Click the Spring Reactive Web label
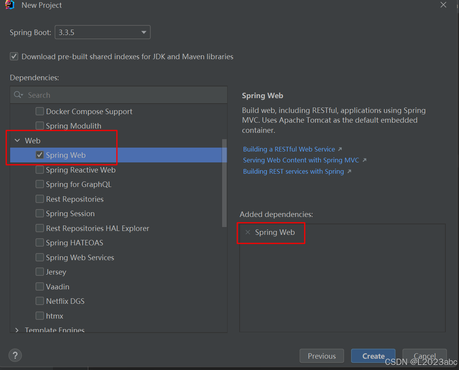Screen dimensions: 459x370 click(81, 170)
